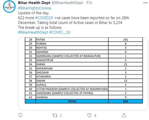The image size is (149, 120).
Task: Visit the Bihar Health Dept display name
Action: [x=34, y=3]
